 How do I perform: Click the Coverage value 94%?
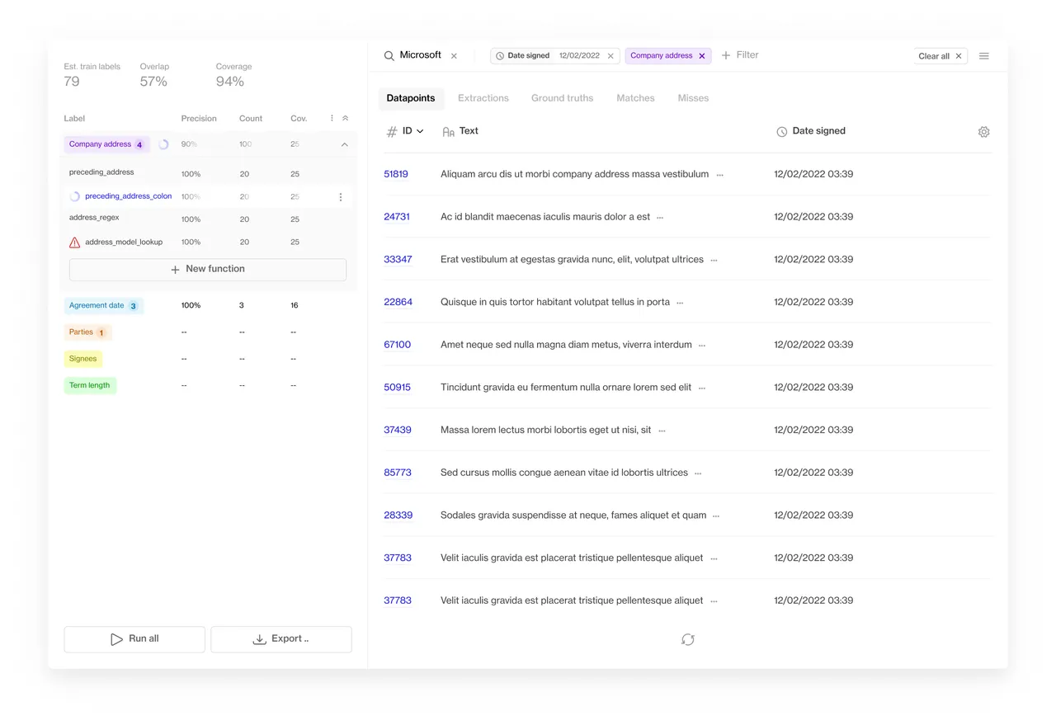[230, 82]
